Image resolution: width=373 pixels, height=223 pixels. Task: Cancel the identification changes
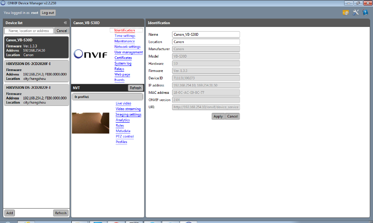(x=232, y=116)
